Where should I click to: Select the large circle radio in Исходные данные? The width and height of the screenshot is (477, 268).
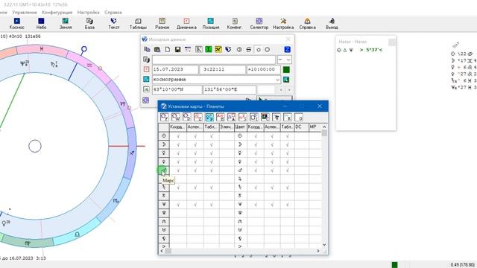267,50
